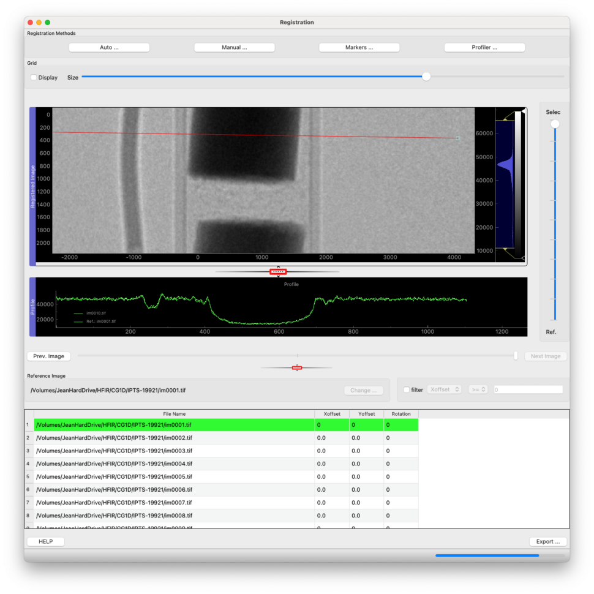Click the grayscale gradient bar beside the histogram
Screen dimensions: 594x594
click(x=518, y=184)
